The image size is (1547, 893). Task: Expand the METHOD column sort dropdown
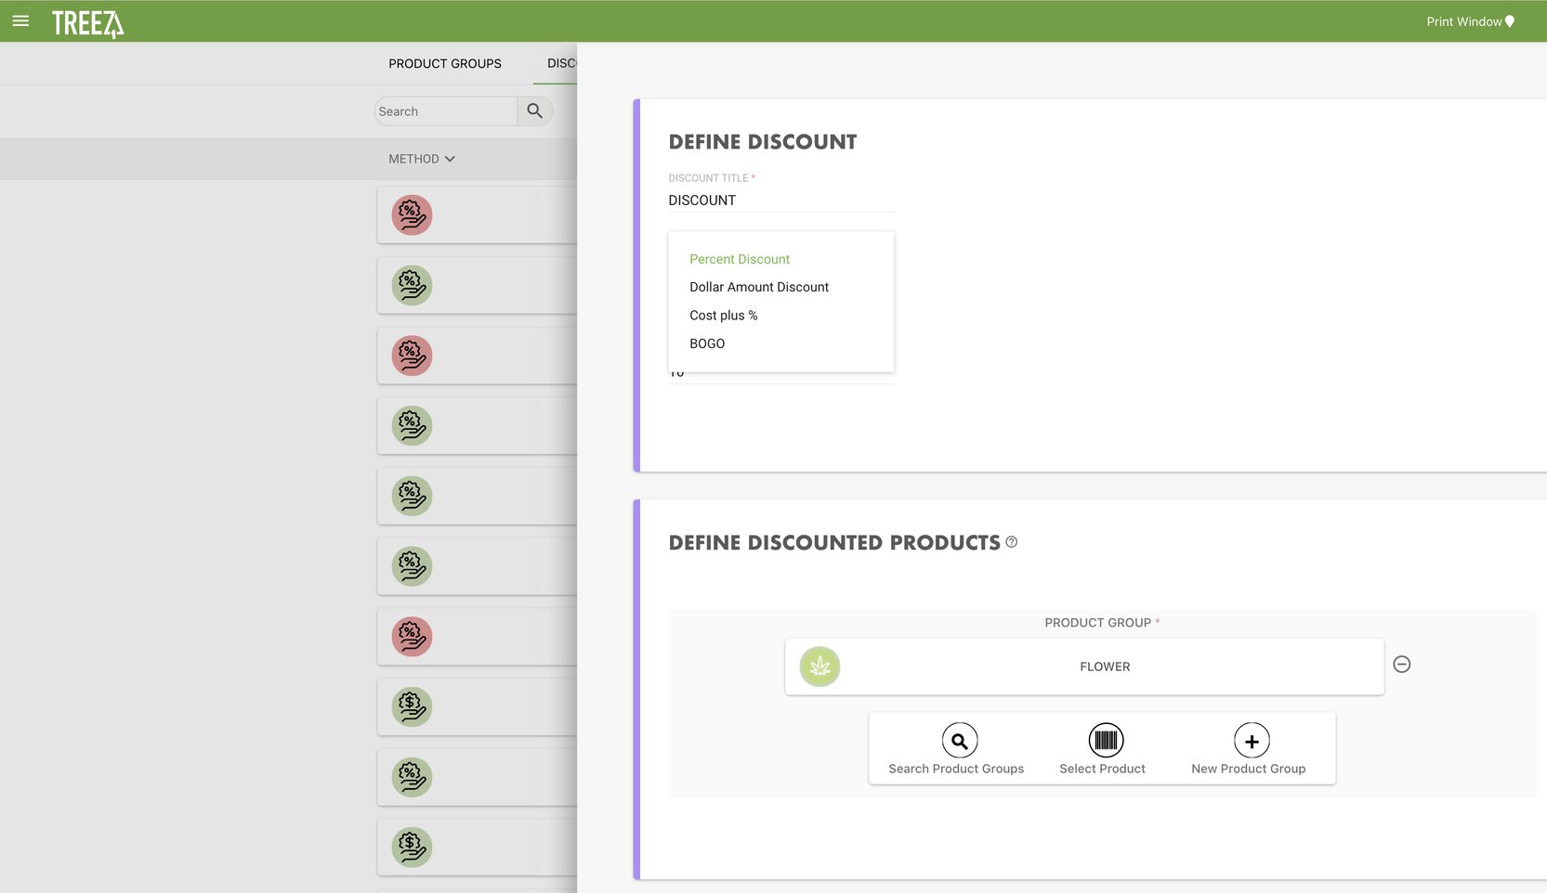[x=450, y=159]
